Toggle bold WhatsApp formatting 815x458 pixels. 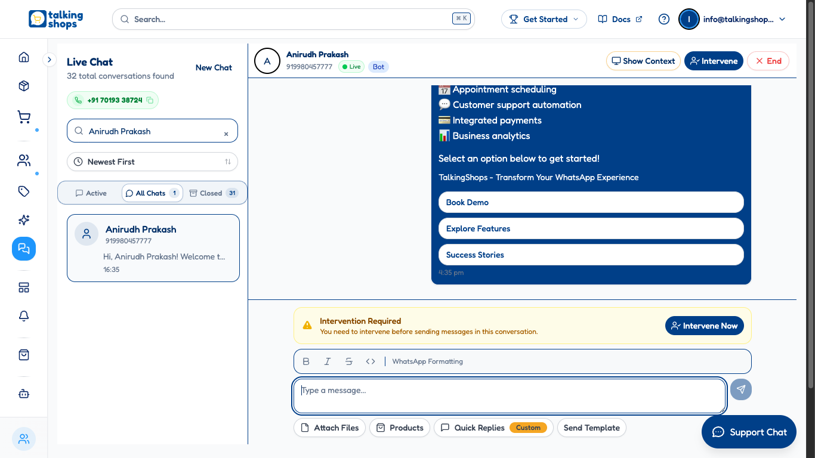[x=306, y=361]
